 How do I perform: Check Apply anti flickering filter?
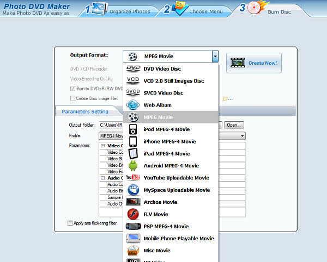[x=70, y=223]
